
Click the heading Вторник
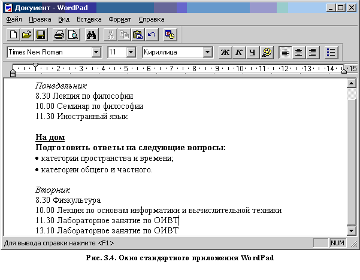click(x=53, y=190)
